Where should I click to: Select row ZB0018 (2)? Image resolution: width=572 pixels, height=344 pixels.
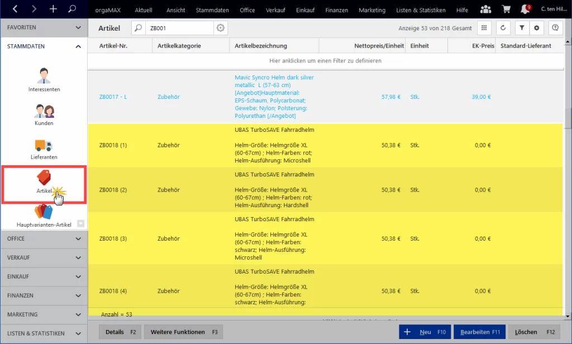[x=326, y=190]
